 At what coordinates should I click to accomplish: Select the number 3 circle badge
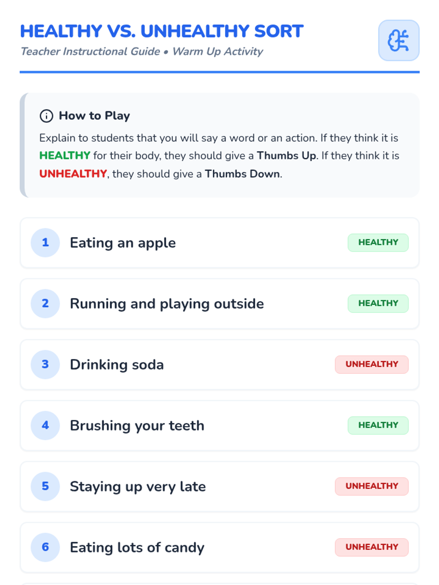point(45,365)
